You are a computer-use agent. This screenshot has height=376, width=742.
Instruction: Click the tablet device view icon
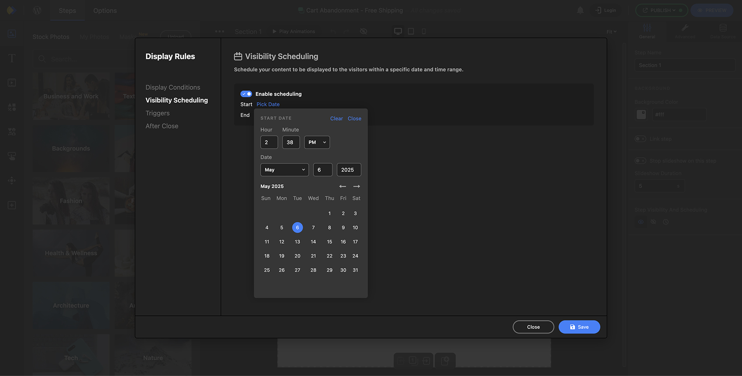[x=411, y=31]
